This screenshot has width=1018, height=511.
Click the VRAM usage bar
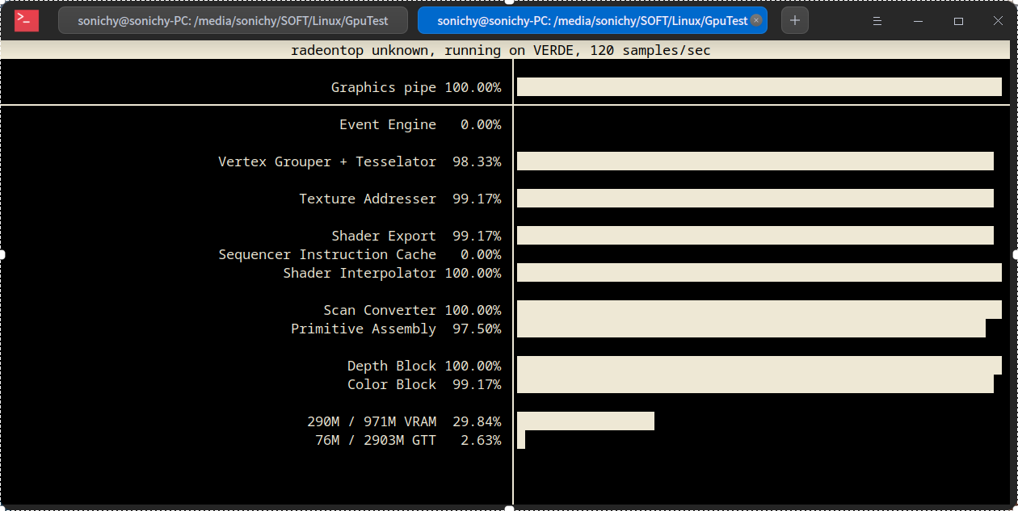(586, 421)
